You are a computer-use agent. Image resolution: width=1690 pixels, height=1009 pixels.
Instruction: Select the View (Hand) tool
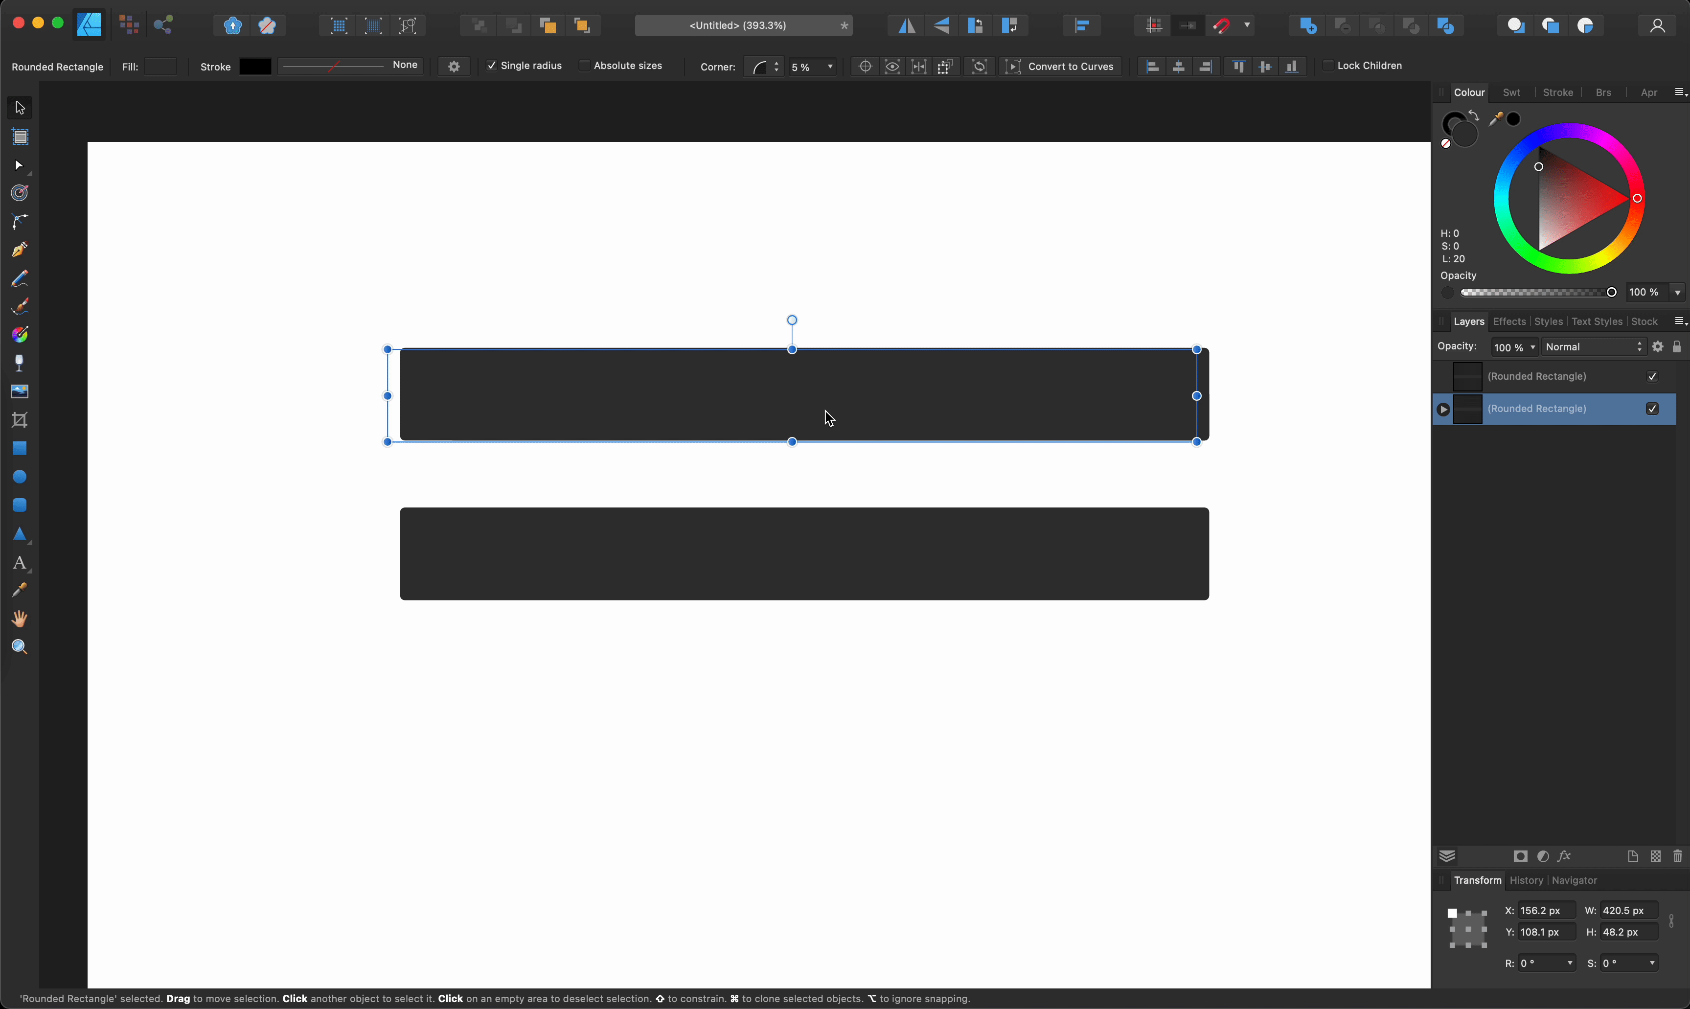[x=20, y=618]
